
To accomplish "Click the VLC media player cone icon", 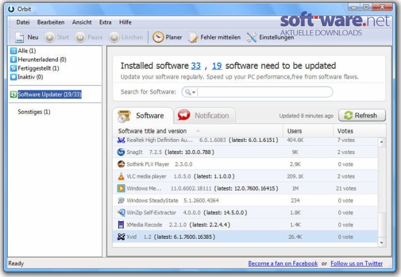I will tap(121, 176).
